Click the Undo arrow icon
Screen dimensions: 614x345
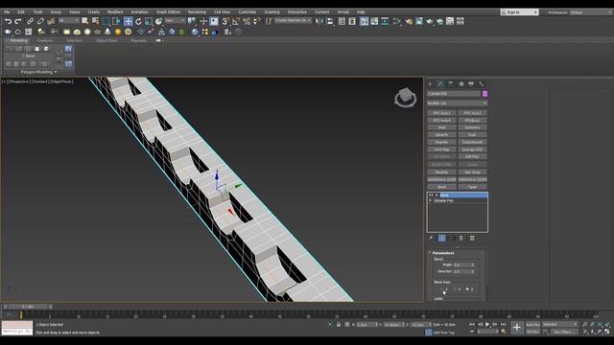click(8, 21)
